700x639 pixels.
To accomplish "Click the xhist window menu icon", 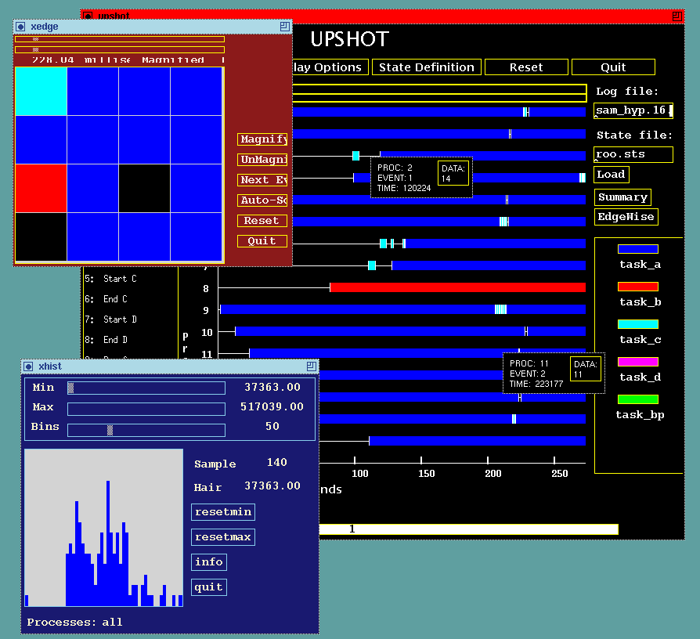I will pyautogui.click(x=28, y=366).
